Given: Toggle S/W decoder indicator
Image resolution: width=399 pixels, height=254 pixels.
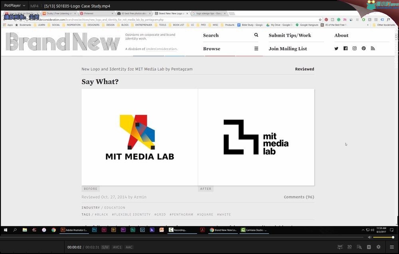Looking at the screenshot, I should 105,247.
